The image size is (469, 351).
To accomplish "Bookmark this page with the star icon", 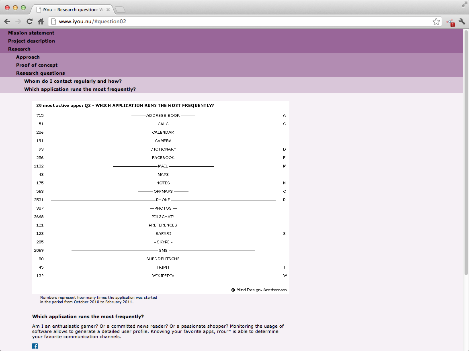I will pyautogui.click(x=436, y=22).
